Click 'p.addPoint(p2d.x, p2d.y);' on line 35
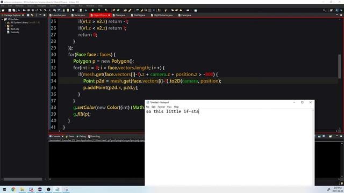Viewport: 344px width, 193px height. click(111, 88)
